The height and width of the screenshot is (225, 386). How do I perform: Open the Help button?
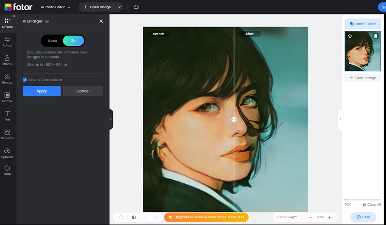363,217
